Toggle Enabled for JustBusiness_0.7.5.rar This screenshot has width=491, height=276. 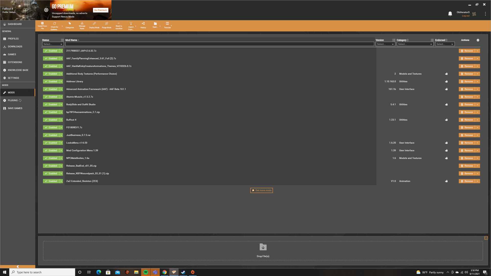pyautogui.click(x=51, y=135)
